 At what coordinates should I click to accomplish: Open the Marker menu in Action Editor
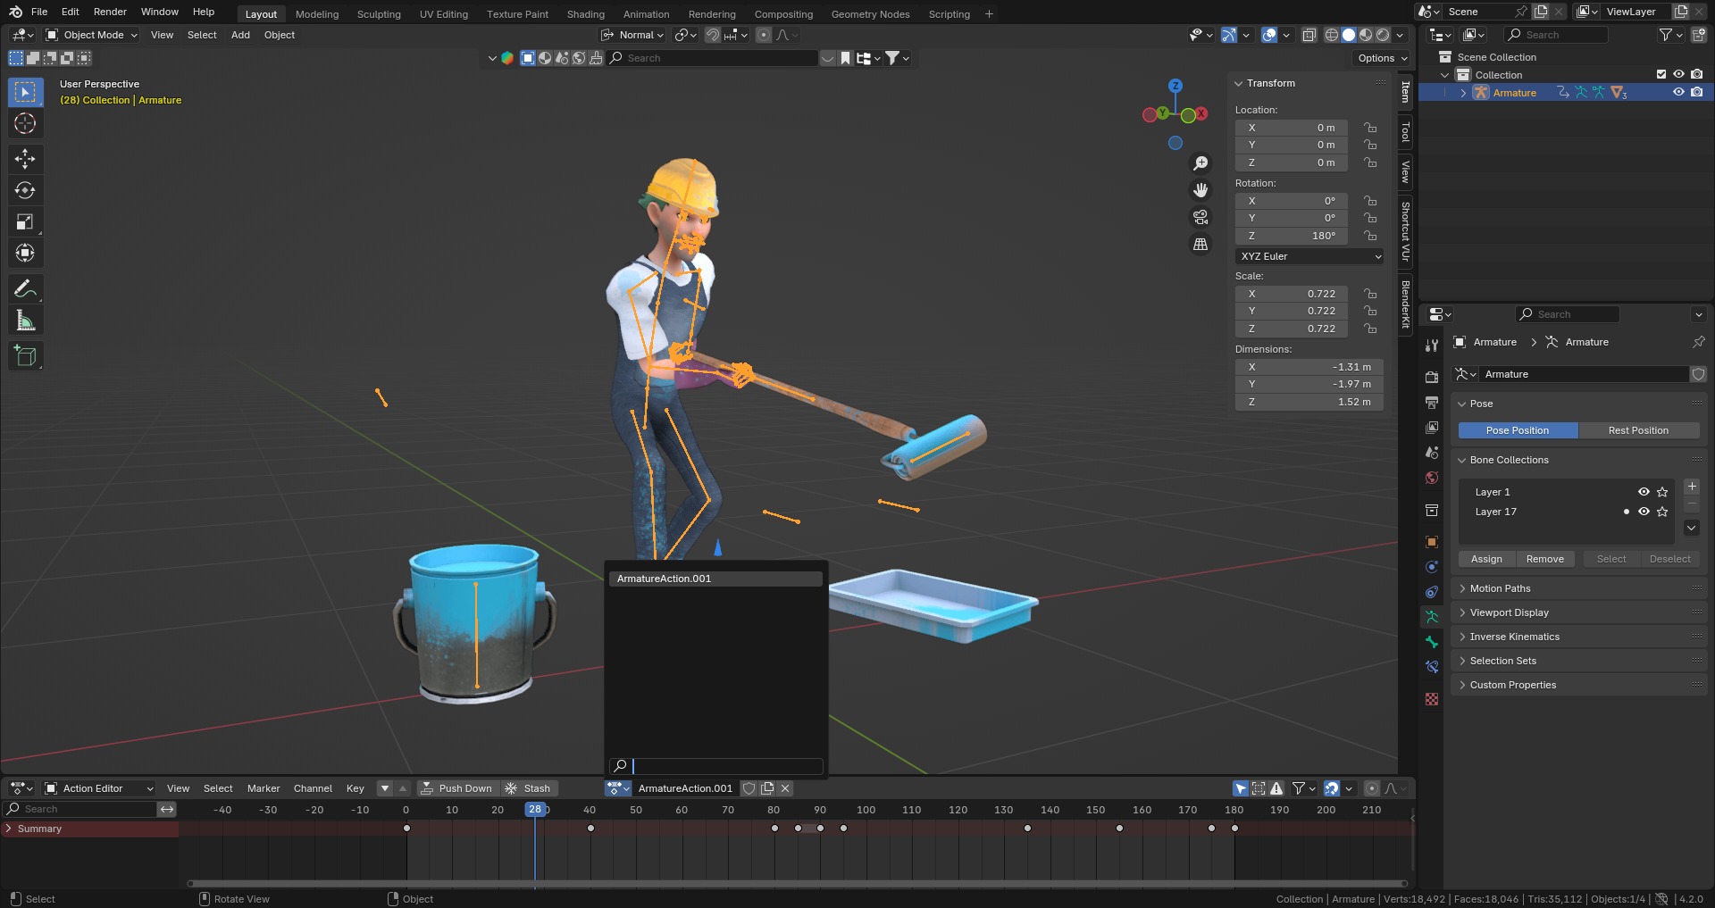point(264,788)
